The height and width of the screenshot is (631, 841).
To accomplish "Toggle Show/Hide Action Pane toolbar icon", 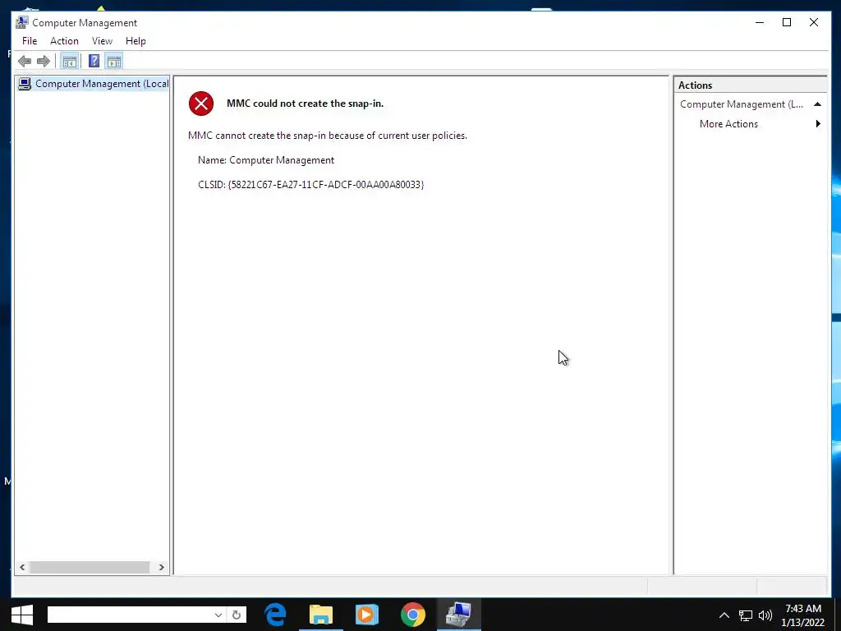I will coord(113,61).
